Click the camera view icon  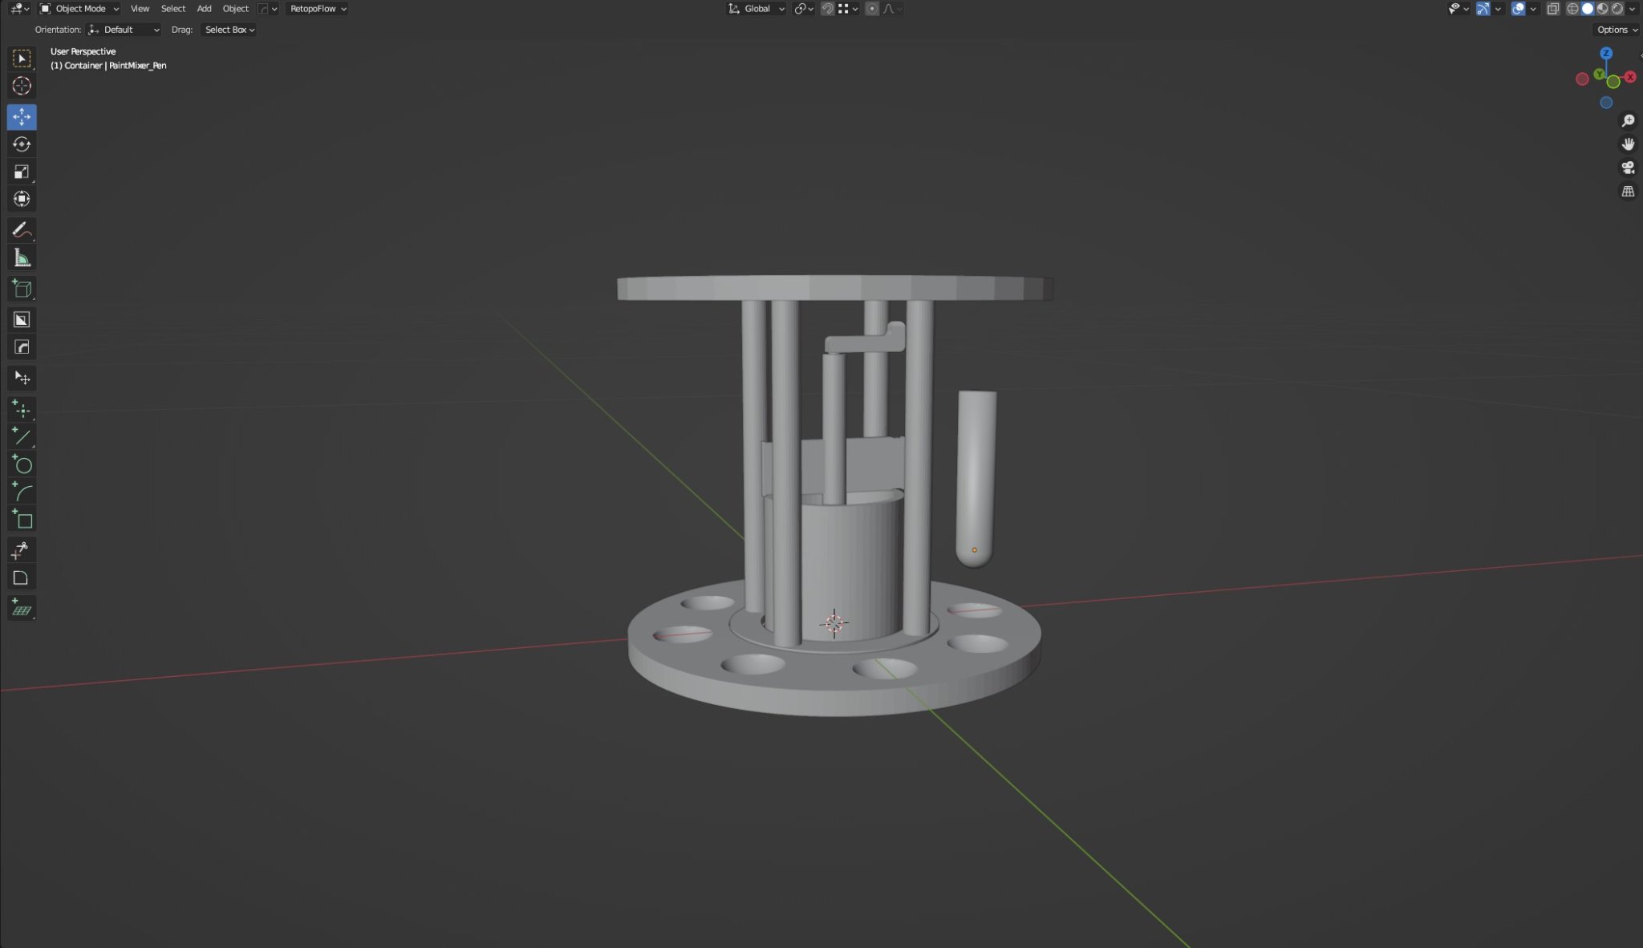click(x=1628, y=168)
